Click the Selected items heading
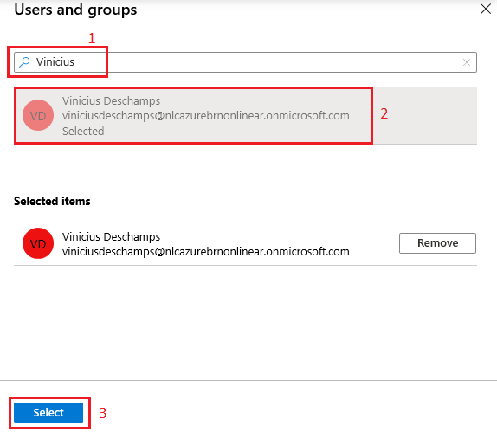This screenshot has width=497, height=445. click(x=52, y=201)
